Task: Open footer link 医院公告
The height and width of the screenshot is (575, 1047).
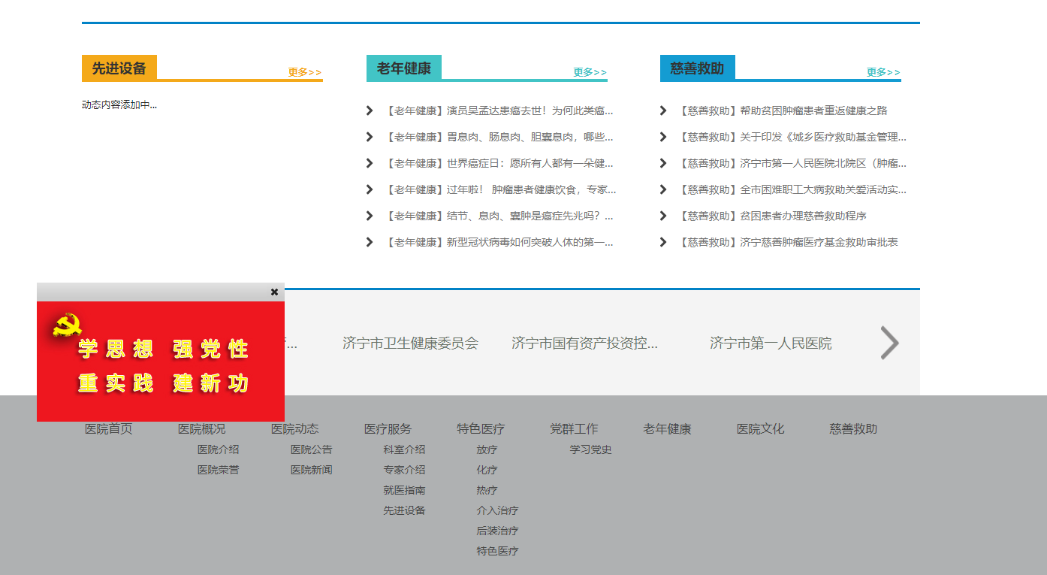Action: click(x=312, y=449)
